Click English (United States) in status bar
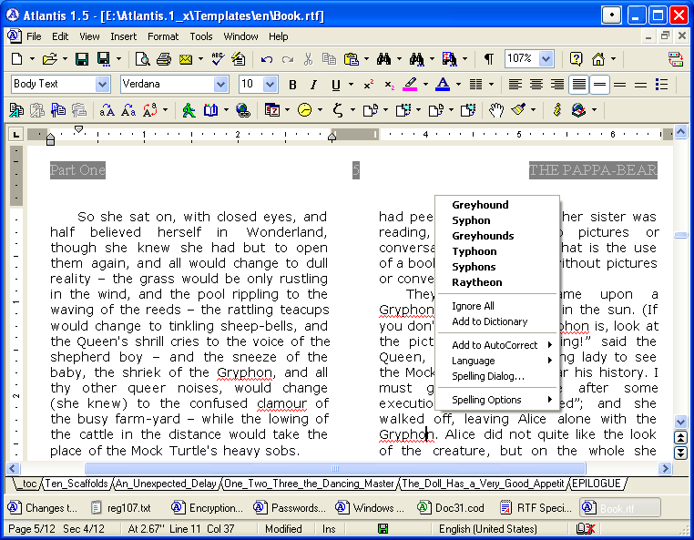Image resolution: width=694 pixels, height=540 pixels. [x=488, y=529]
